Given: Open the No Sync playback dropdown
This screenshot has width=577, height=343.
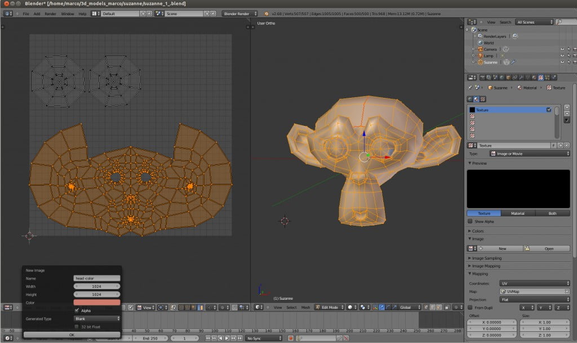Looking at the screenshot, I should (x=264, y=339).
